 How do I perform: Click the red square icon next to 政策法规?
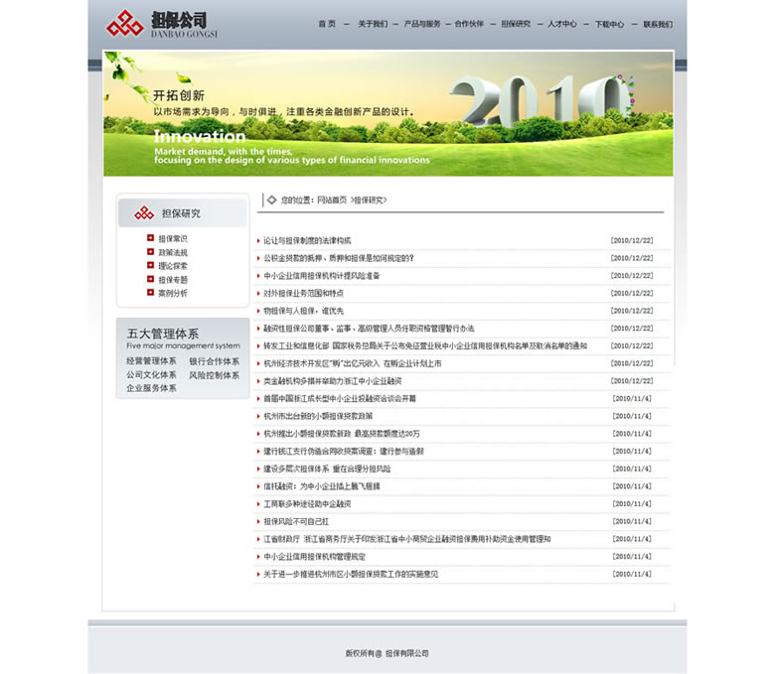(x=151, y=252)
